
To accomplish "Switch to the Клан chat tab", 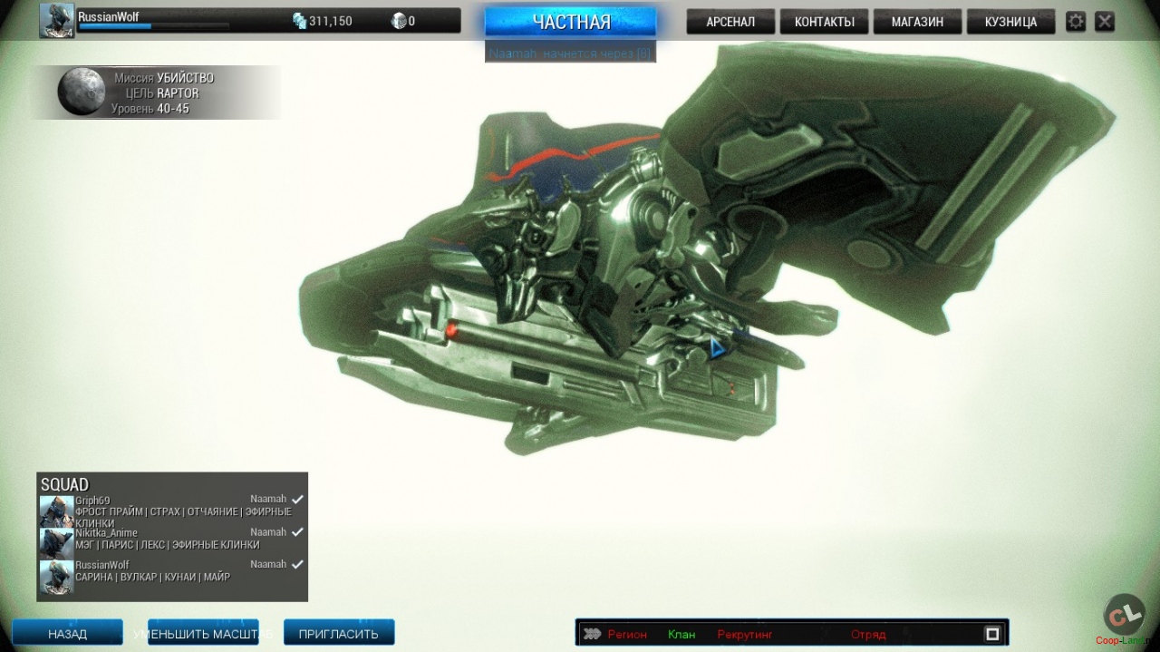I will 681,635.
